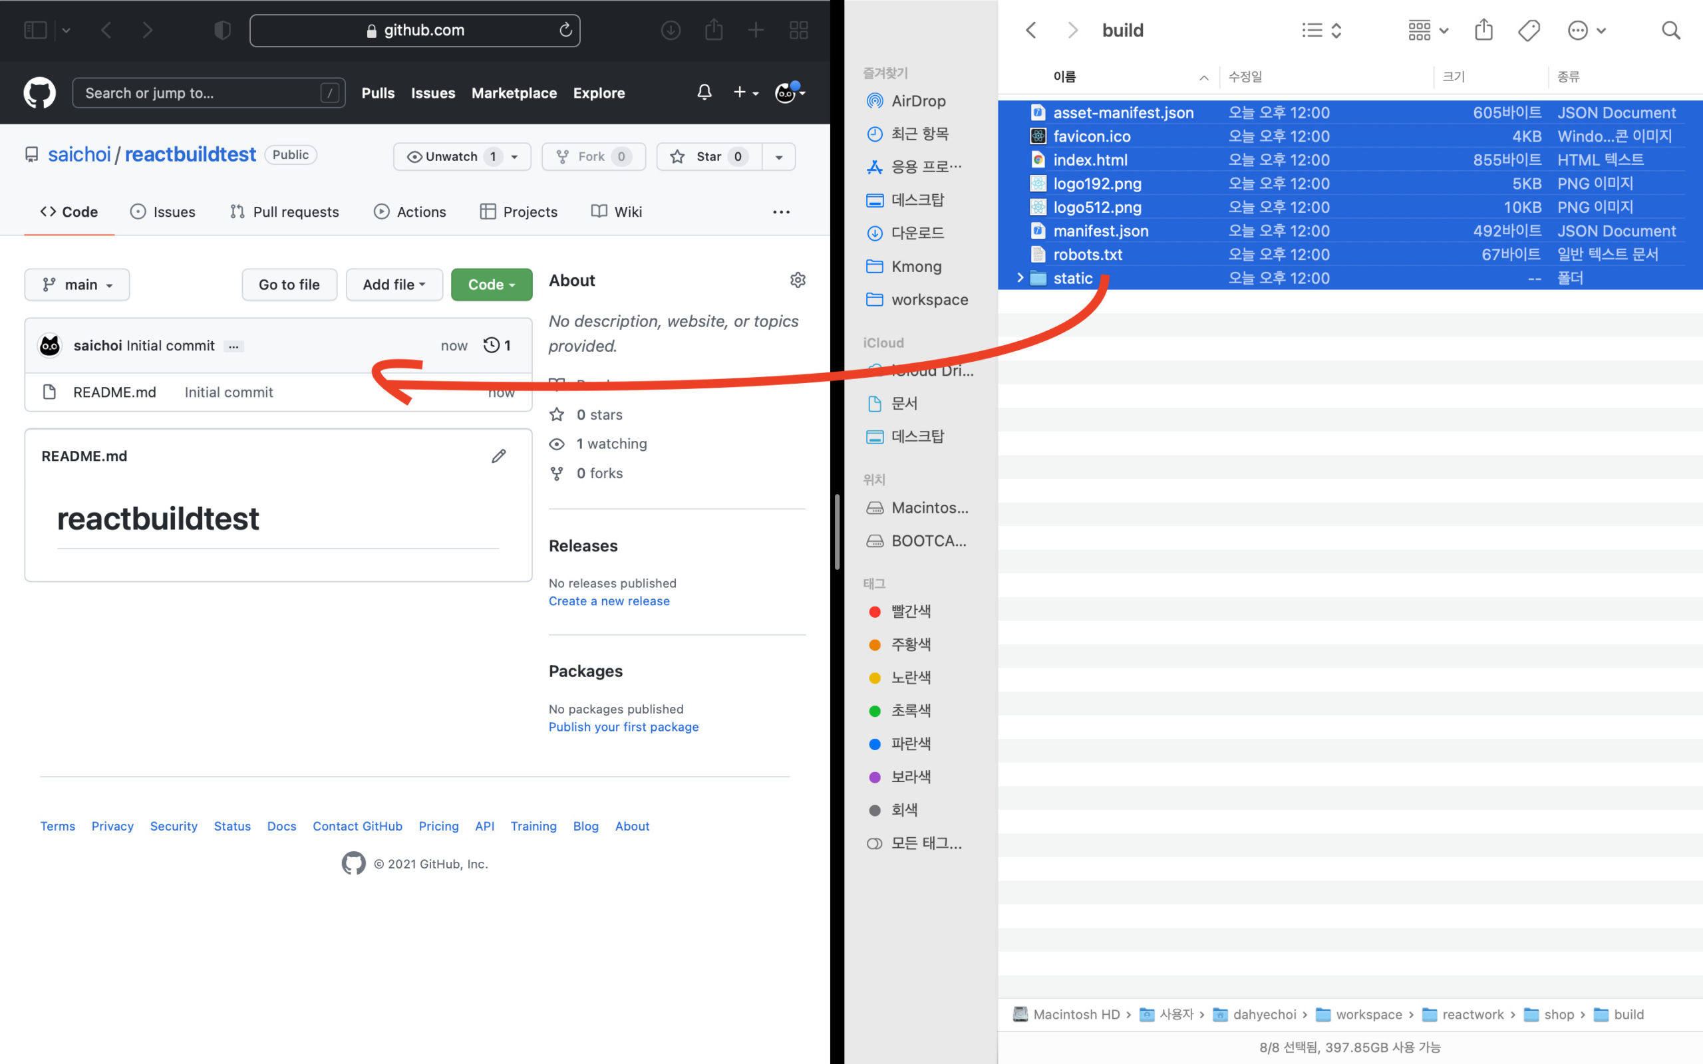Switch to the Projects tab
Viewport: 1703px width, 1064px height.
pos(519,212)
